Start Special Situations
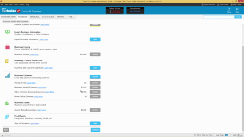This screenshot has width=244, height=137. [95, 123]
